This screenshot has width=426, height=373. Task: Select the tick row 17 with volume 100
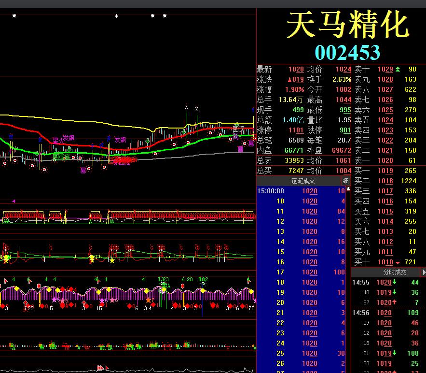pyautogui.click(x=301, y=272)
